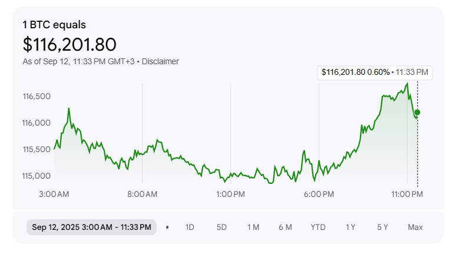Select the YTD range tab
Viewport: 453px width, 257px height.
(x=318, y=227)
